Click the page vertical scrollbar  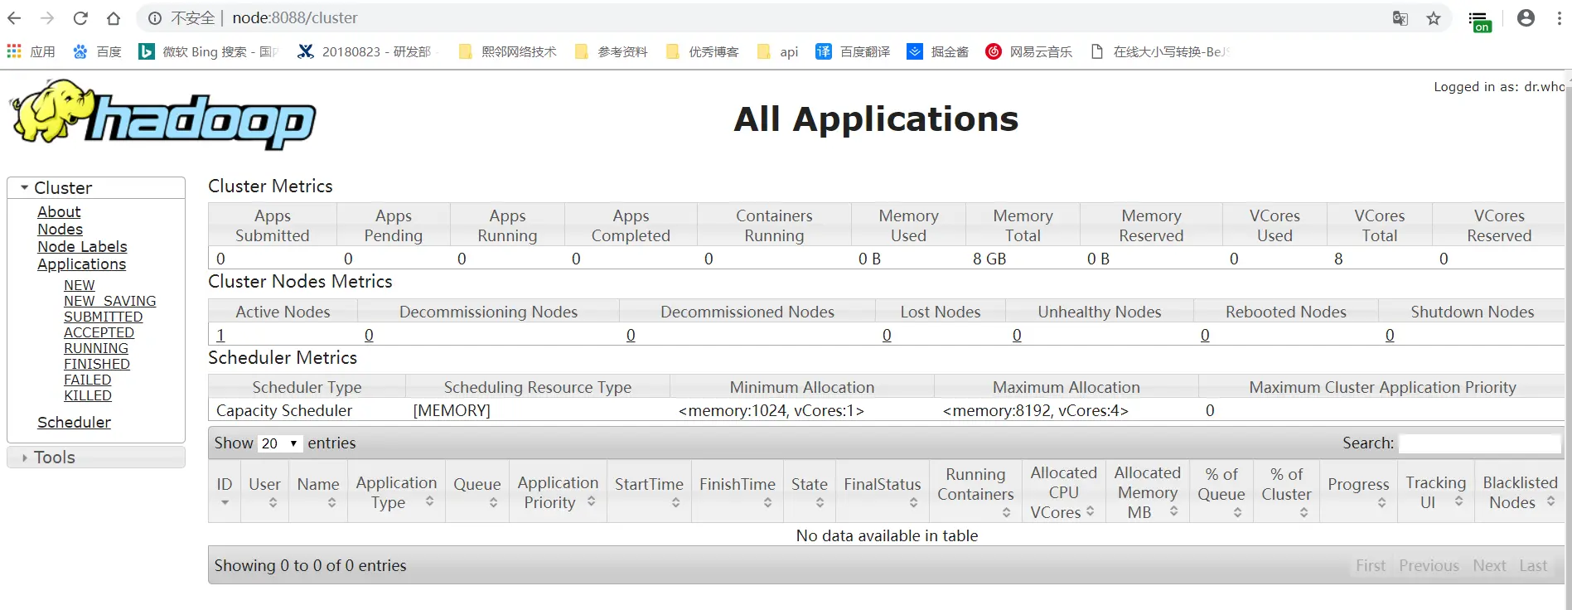pos(1568,340)
